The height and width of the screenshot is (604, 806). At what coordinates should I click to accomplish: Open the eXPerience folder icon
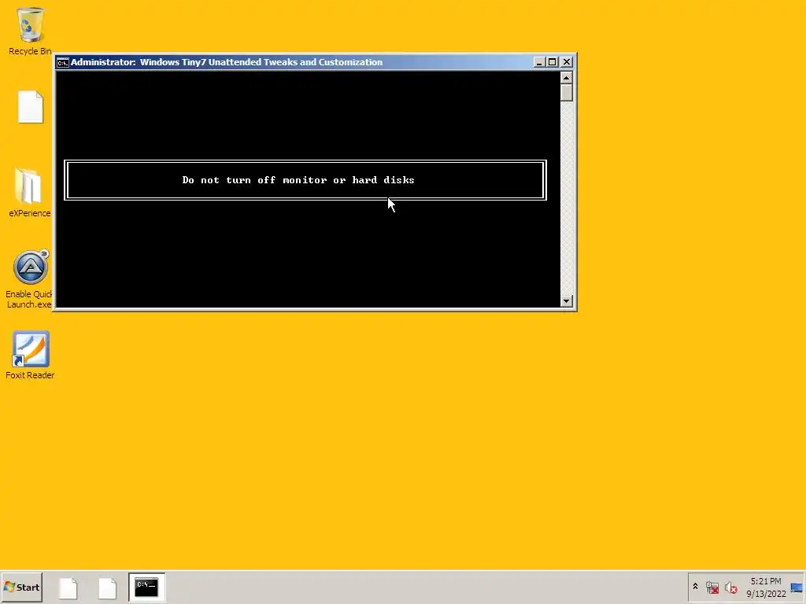(29, 193)
